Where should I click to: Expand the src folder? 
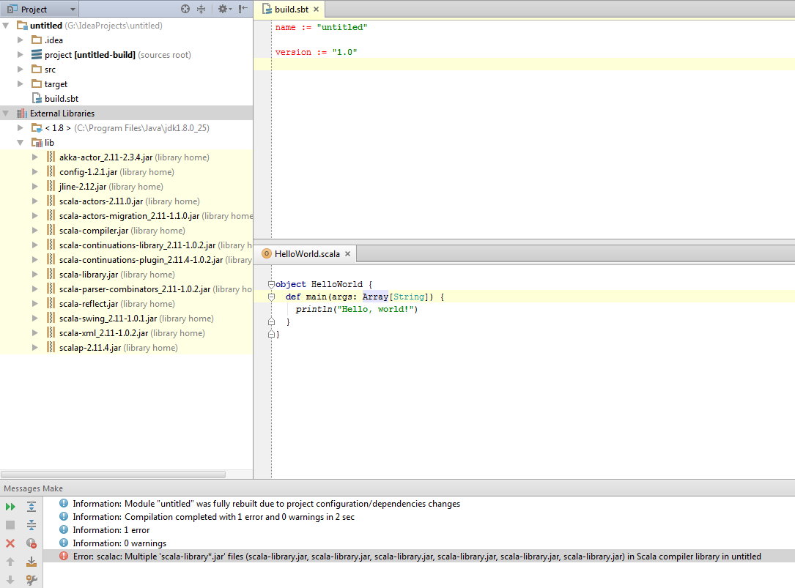[x=21, y=70]
